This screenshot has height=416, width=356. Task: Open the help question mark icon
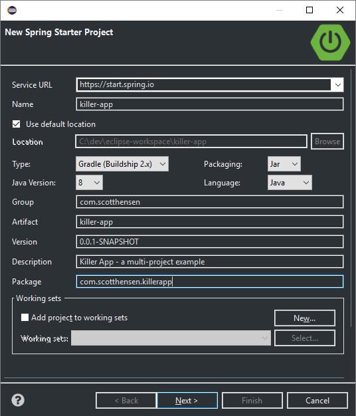coord(18,400)
